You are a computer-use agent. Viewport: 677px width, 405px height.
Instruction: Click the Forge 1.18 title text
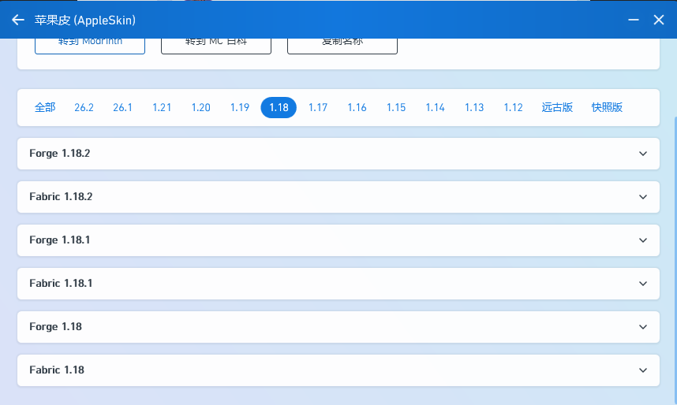55,327
